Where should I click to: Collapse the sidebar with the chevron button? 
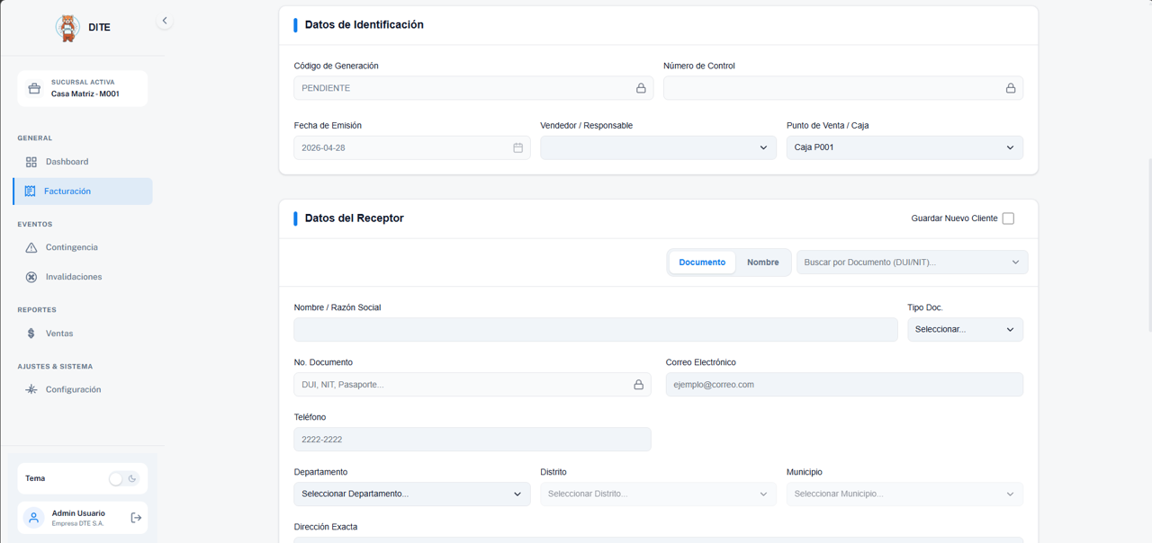click(165, 21)
